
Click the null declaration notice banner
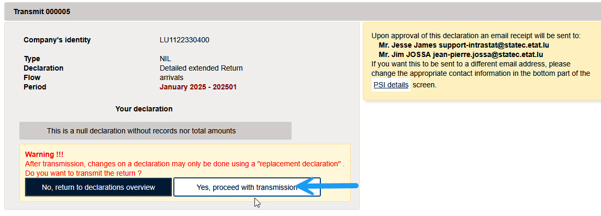[155, 131]
